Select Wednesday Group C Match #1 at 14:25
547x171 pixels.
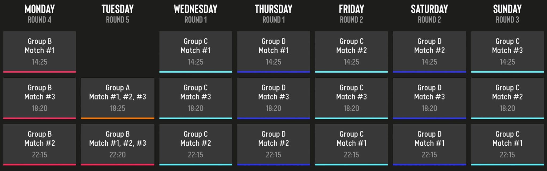point(196,52)
